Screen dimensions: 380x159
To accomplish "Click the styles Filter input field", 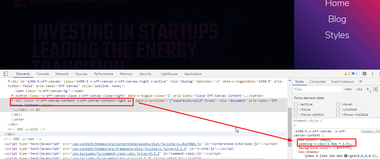I will [x=317, y=89].
